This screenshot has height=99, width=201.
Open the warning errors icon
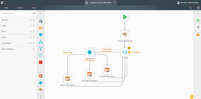pos(198,34)
